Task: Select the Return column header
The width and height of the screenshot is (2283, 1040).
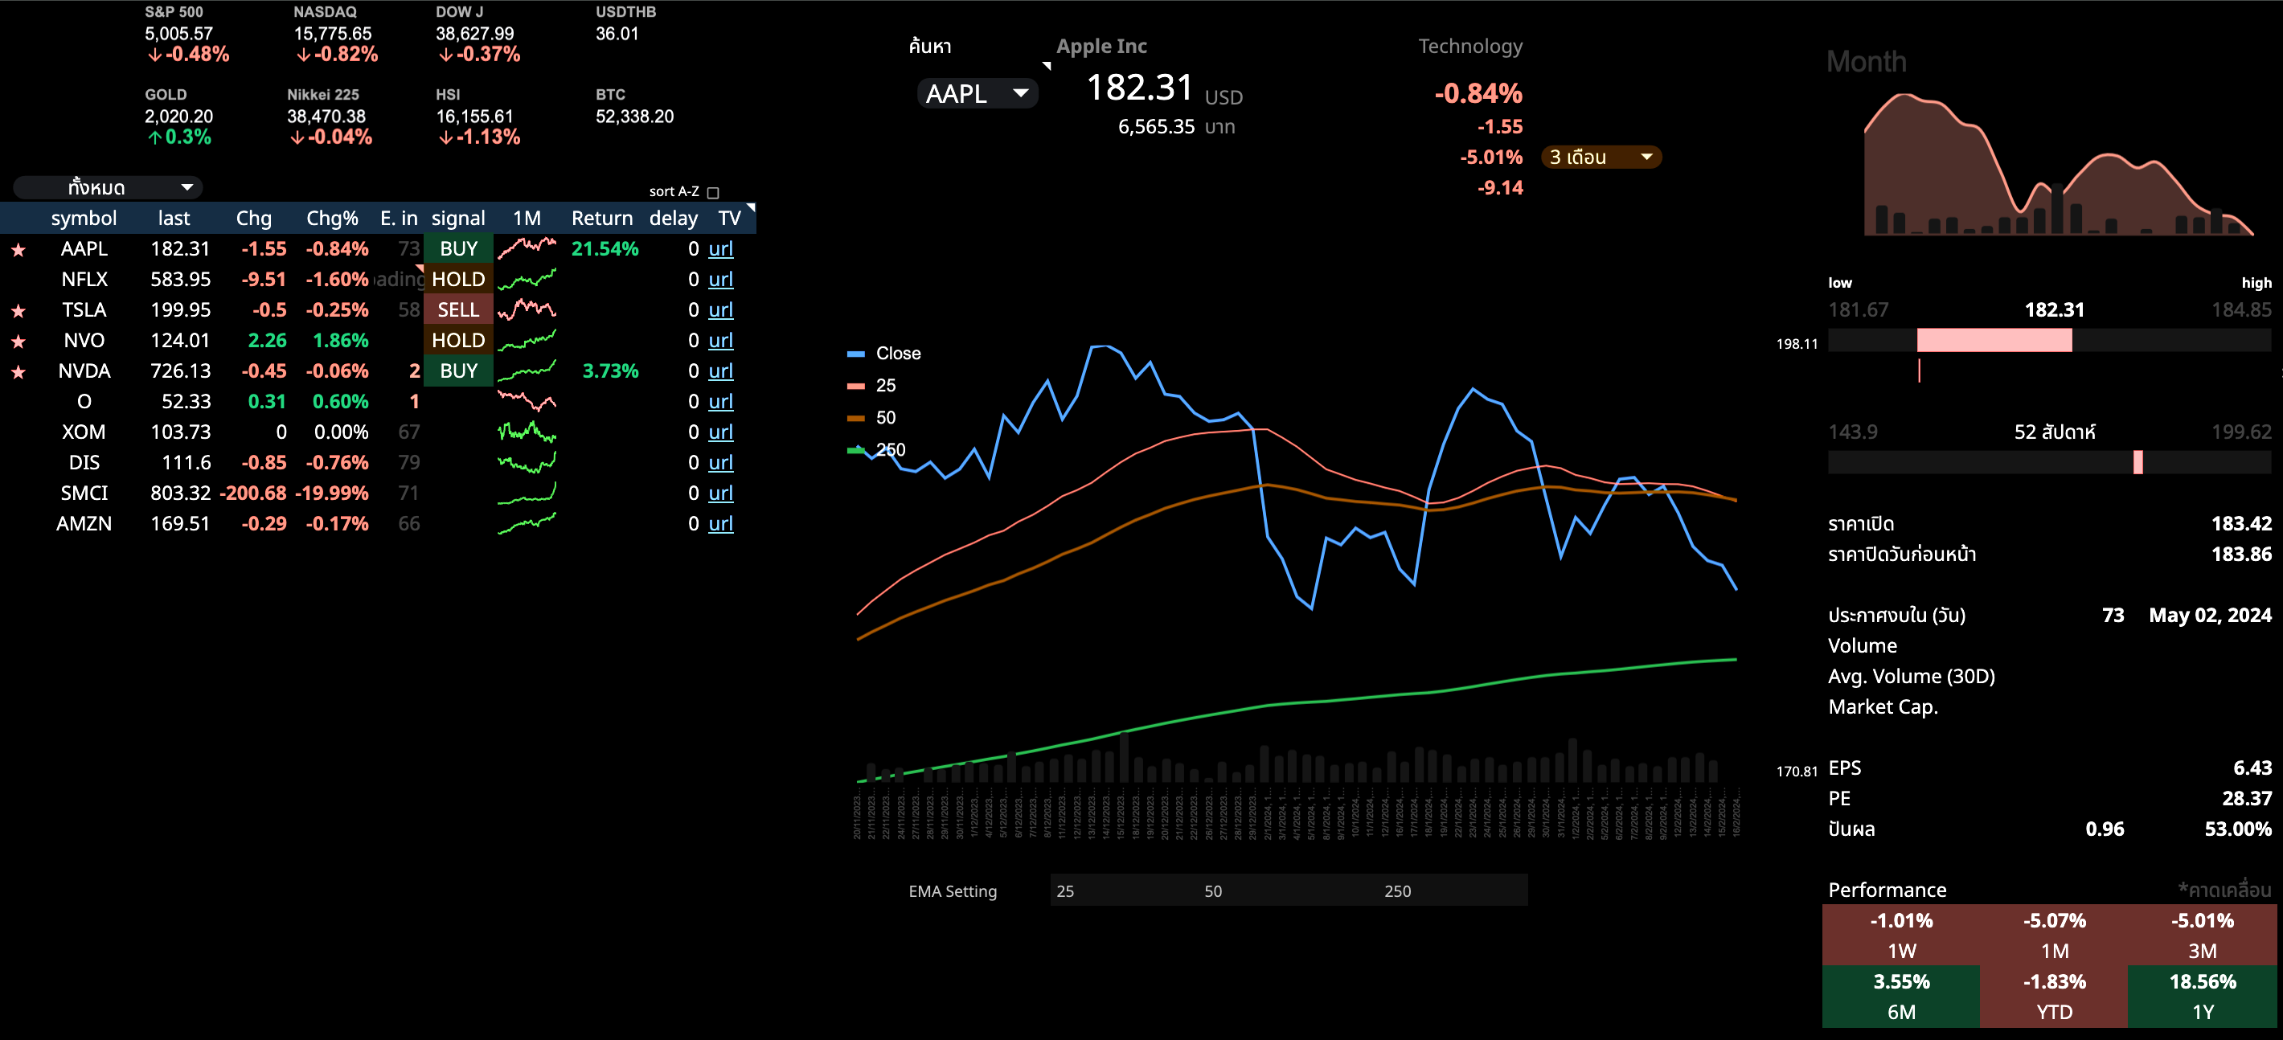Action: coord(602,218)
